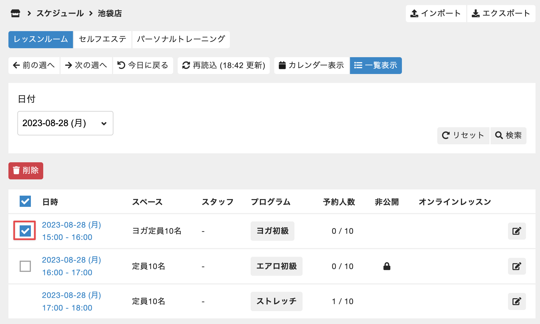
Task: Open edit icon for エアロ初級 row
Action: pyautogui.click(x=516, y=266)
